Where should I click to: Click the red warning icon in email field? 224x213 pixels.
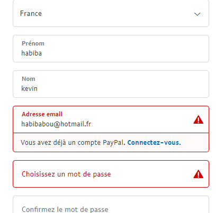pyautogui.click(x=198, y=119)
